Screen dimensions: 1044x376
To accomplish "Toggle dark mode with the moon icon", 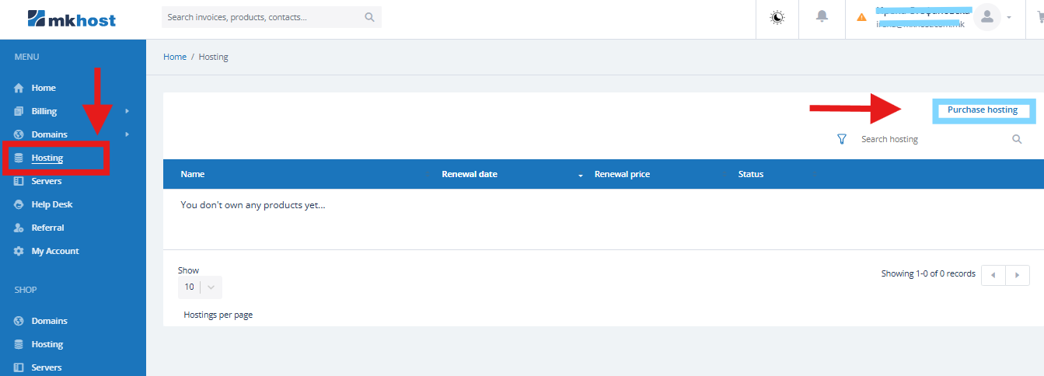I will (777, 17).
